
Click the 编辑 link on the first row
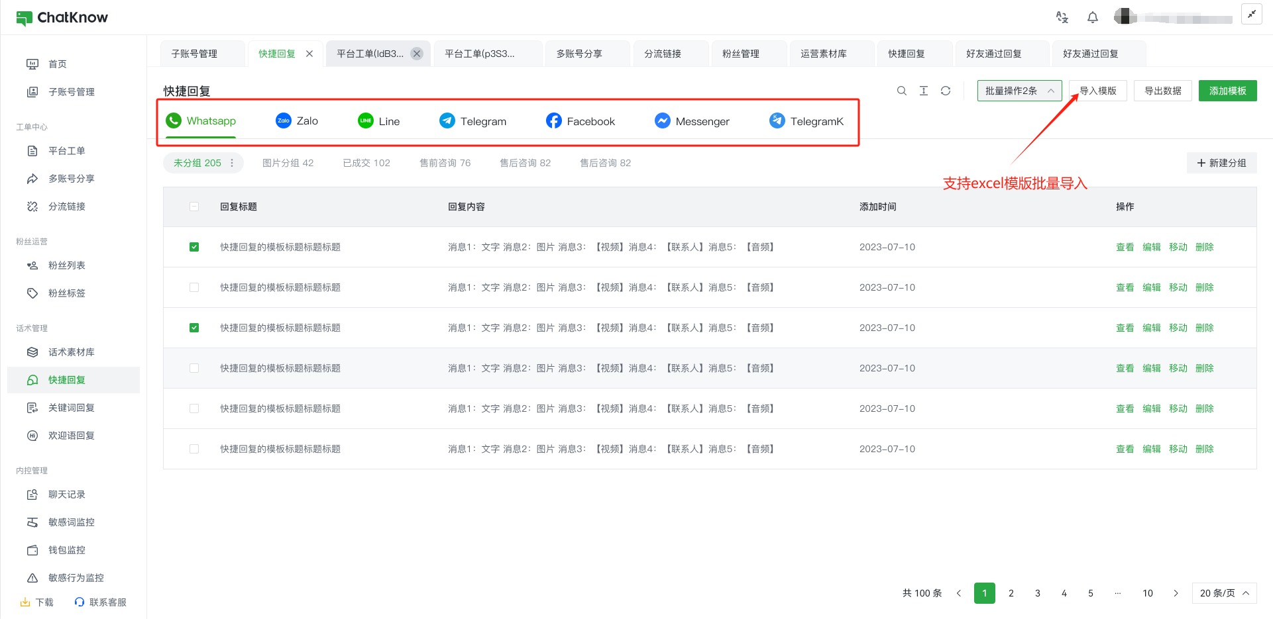pyautogui.click(x=1152, y=247)
